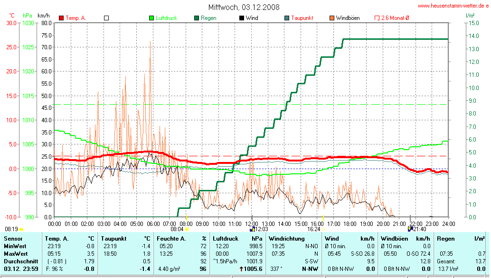The width and height of the screenshot is (491, 278).
Task: Click the 12:00 time axis label
Action: 252,224
